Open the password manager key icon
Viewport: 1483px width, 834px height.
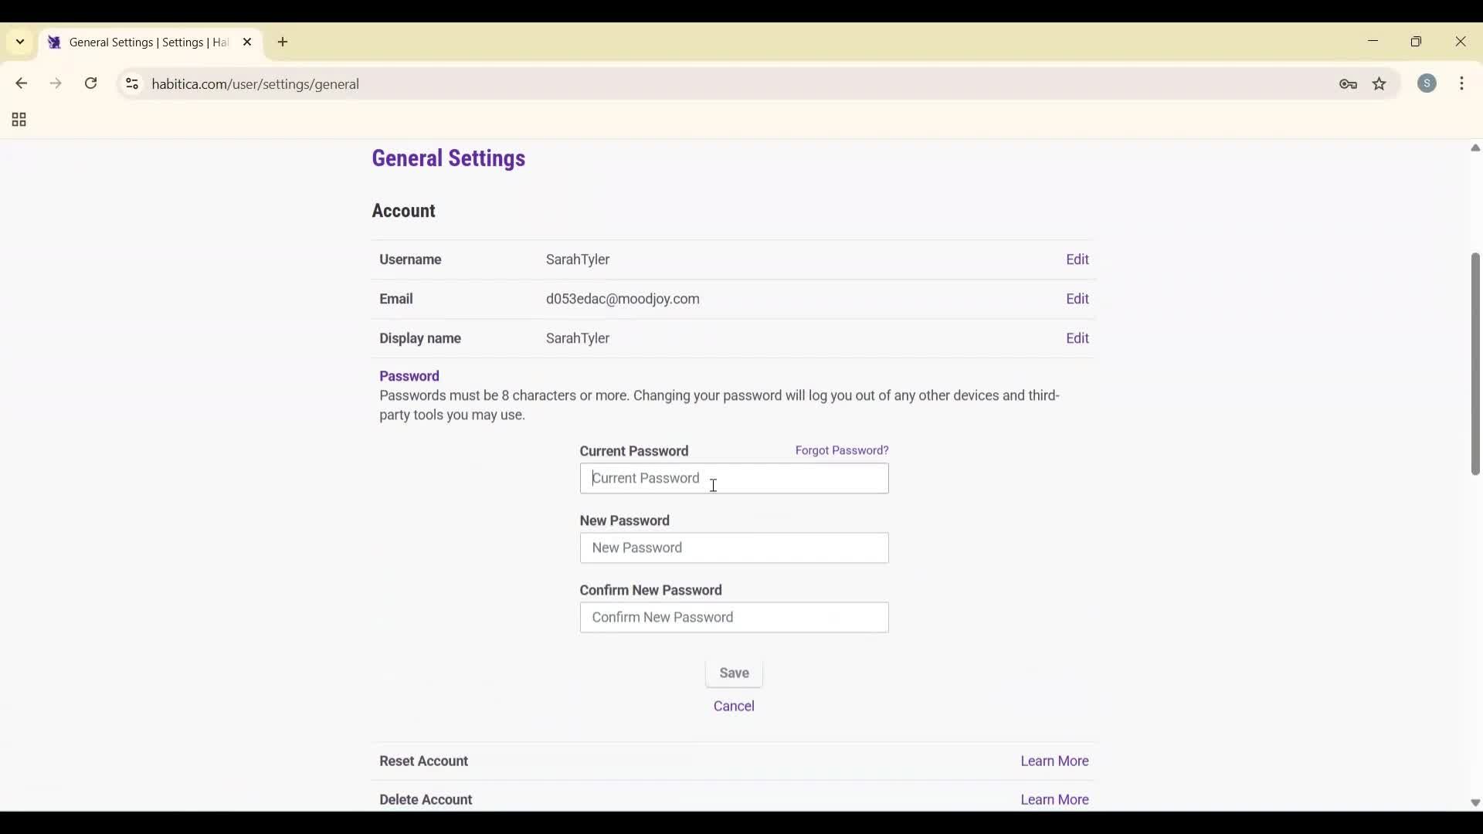coord(1349,84)
